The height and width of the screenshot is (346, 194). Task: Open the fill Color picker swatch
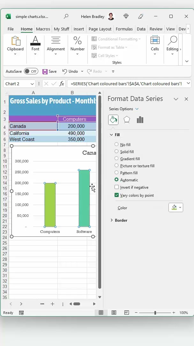tap(175, 208)
